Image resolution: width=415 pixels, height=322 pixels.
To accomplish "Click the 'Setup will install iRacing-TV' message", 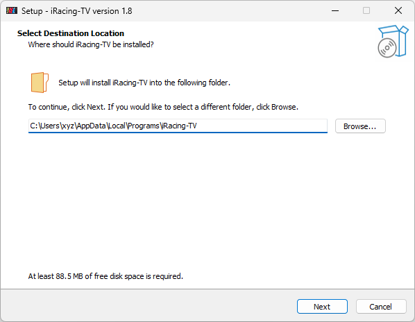I will (x=144, y=83).
